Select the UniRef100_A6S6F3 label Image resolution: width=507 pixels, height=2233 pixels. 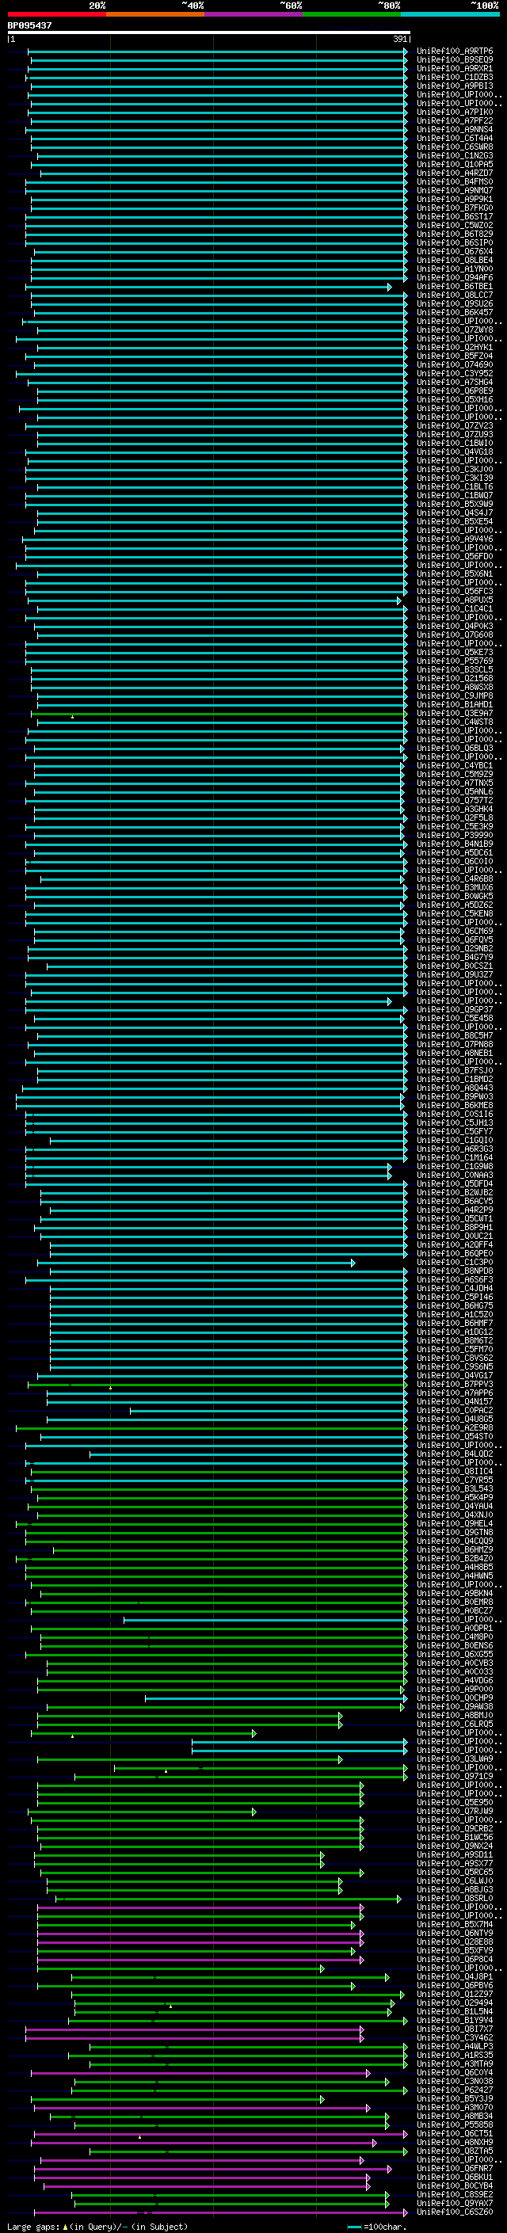click(455, 1279)
